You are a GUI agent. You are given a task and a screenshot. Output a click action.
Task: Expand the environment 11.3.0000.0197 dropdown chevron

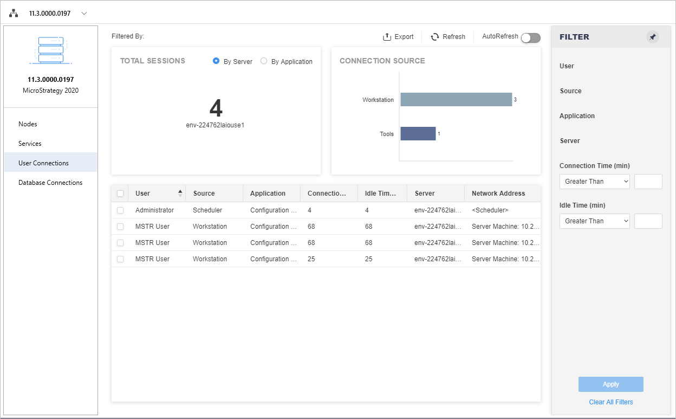pos(84,14)
